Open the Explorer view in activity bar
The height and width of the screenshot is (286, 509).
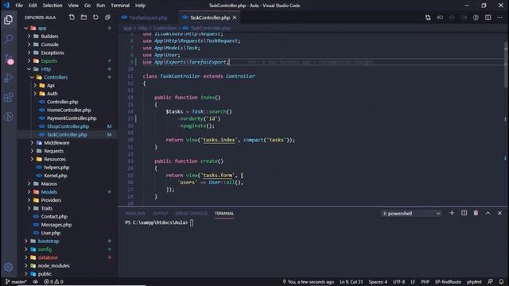(x=9, y=20)
